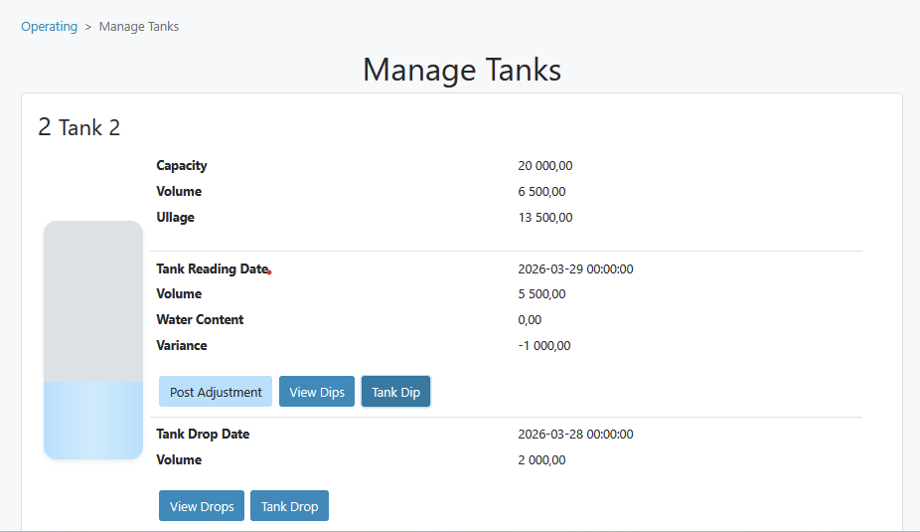The width and height of the screenshot is (920, 532).
Task: Open the Operating breadcrumb link
Action: tap(50, 27)
